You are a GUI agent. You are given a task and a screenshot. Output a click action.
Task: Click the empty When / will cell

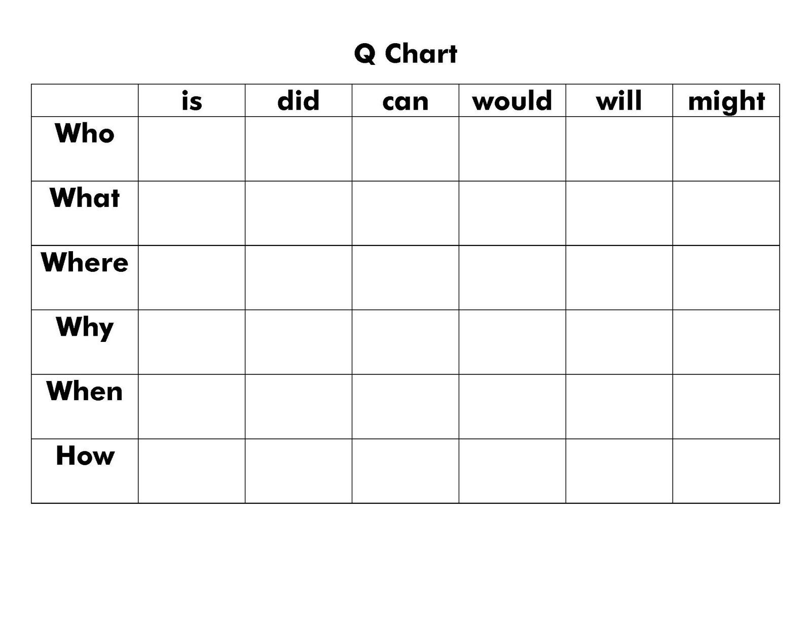(619, 407)
